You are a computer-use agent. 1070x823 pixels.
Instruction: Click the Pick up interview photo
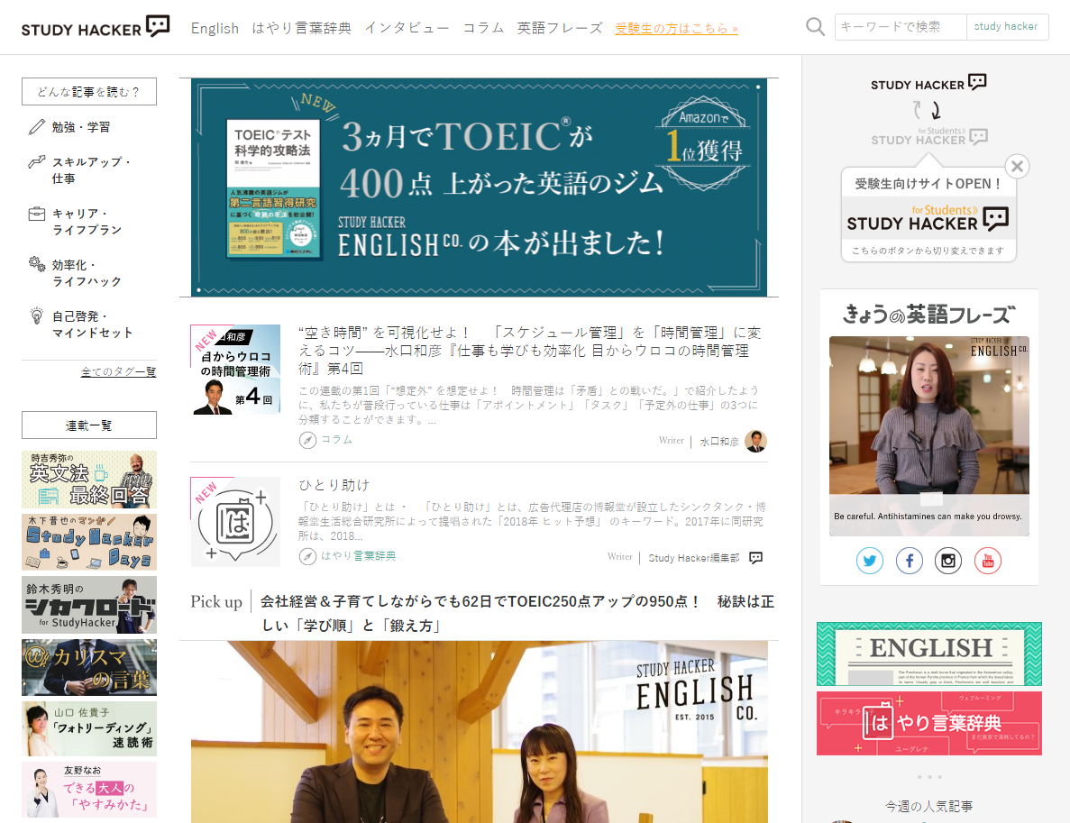click(x=479, y=732)
